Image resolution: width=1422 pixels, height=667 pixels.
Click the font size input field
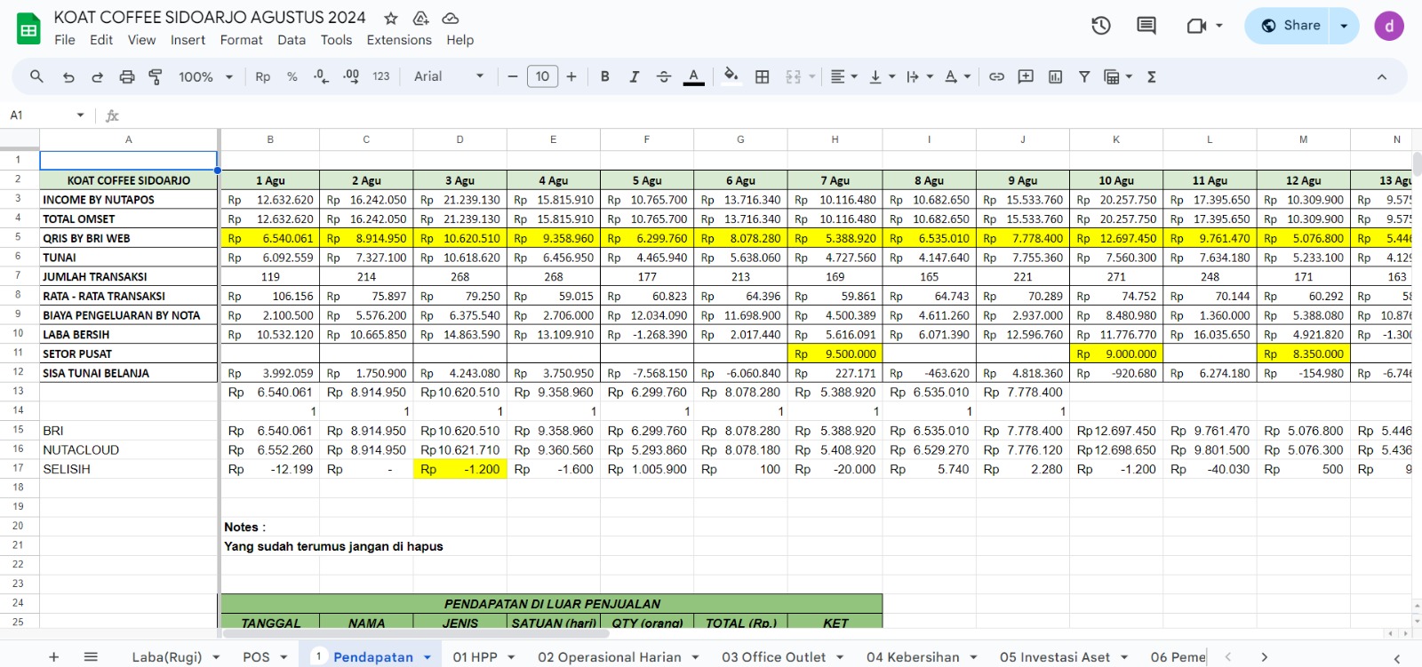point(542,76)
